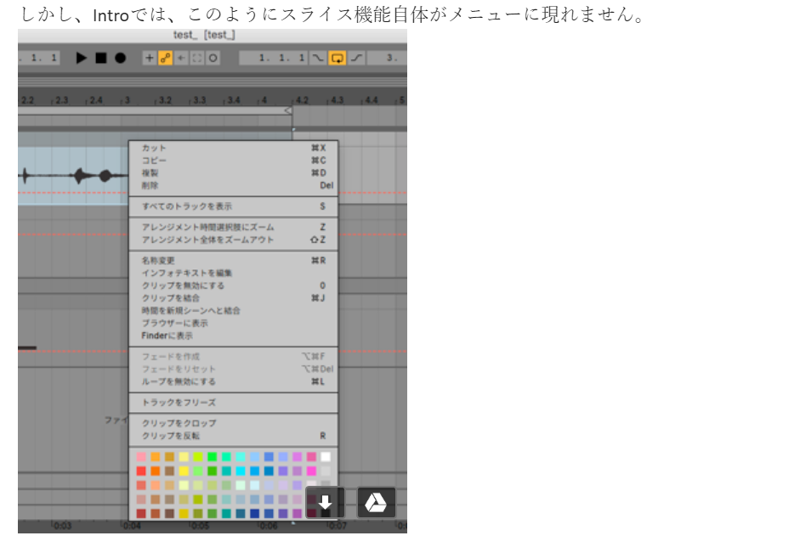Choose 複製 in the context menu
The image size is (800, 547).
click(150, 172)
